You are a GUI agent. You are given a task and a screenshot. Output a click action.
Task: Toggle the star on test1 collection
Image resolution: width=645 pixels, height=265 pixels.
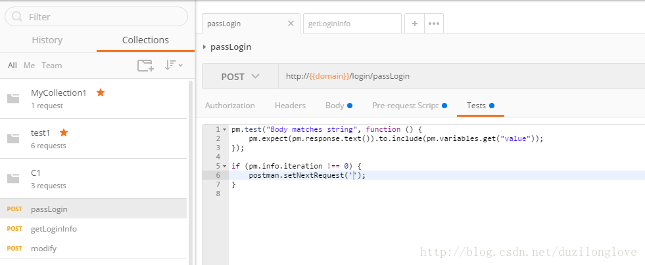point(64,132)
